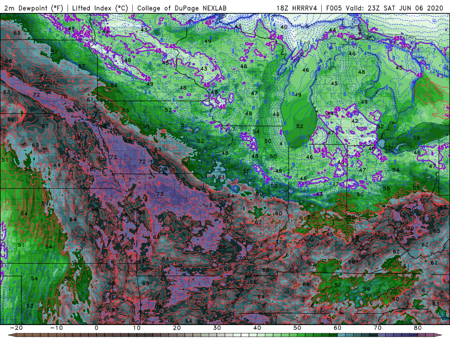Viewport: 450px width, 338px height.
Task: Click the left arrow end of the color bar
Action: pyautogui.click(x=11, y=335)
